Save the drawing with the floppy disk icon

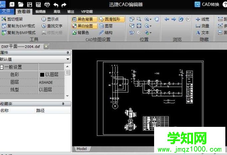[x=30, y=5]
